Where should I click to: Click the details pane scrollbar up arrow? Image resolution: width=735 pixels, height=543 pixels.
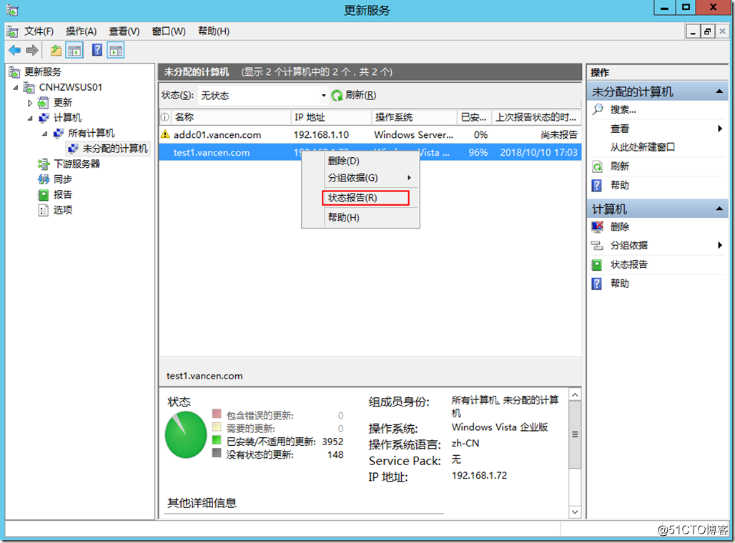(575, 395)
